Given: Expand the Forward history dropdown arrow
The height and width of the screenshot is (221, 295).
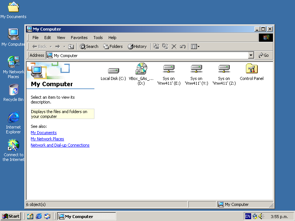Looking at the screenshot, I should click(64, 46).
